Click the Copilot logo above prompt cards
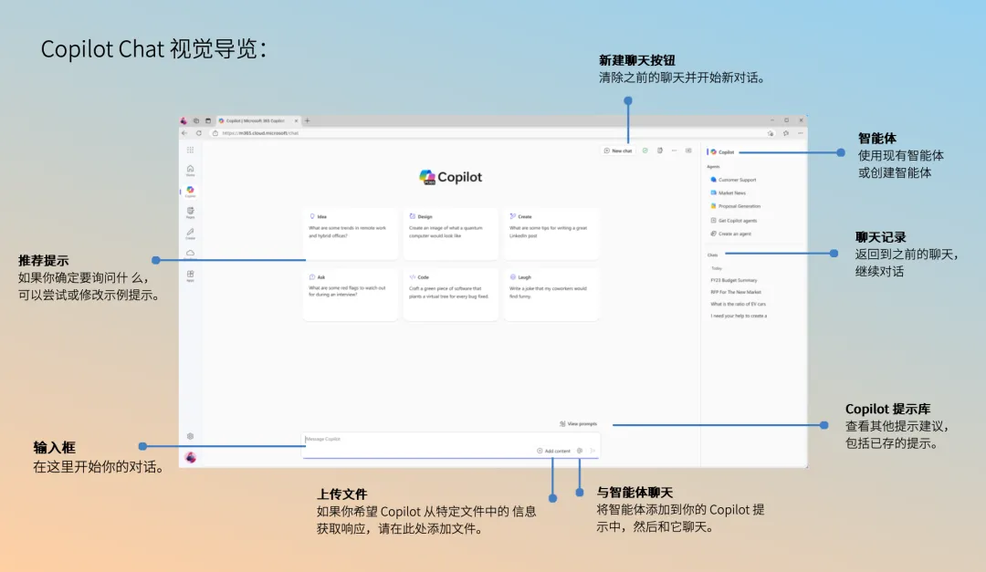This screenshot has width=986, height=572. 450,177
